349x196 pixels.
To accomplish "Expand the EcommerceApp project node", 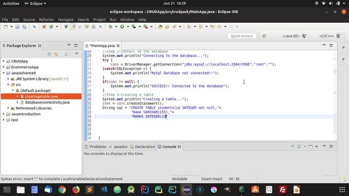I will (x=4, y=67).
